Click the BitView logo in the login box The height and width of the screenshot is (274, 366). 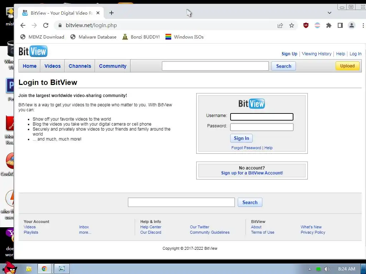pos(251,104)
